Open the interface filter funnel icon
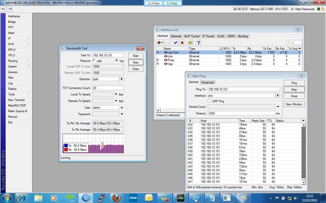326x203 pixels. pyautogui.click(x=198, y=42)
